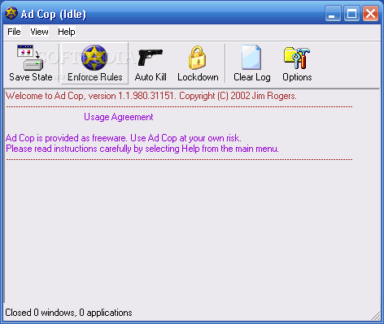Minimize the Ad Cop window
The height and width of the screenshot is (324, 384).
[x=333, y=14]
